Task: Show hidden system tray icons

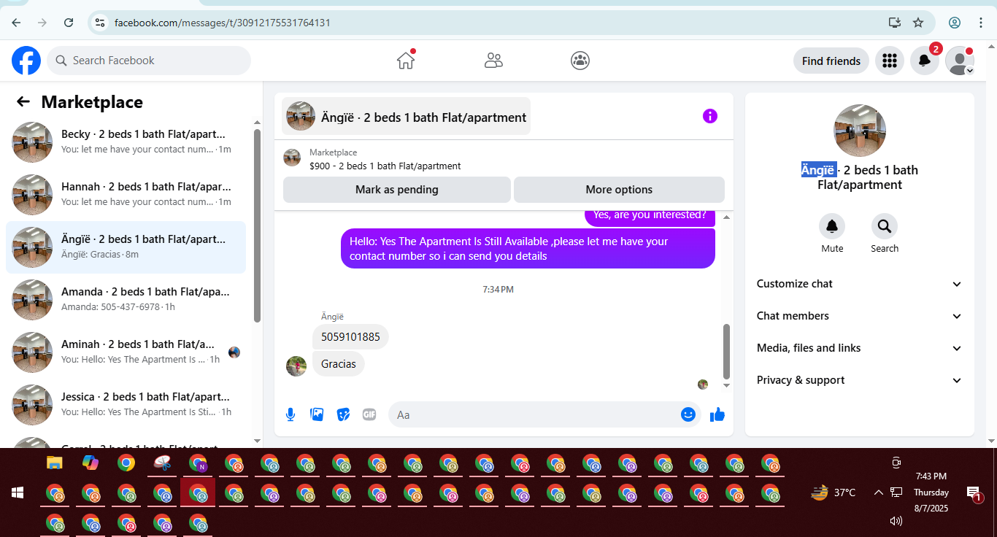Action: (879, 492)
